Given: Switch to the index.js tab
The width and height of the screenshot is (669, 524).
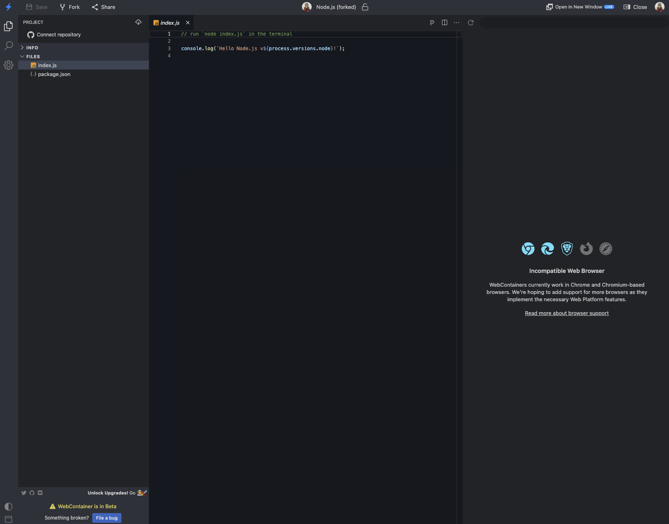Looking at the screenshot, I should pos(169,23).
